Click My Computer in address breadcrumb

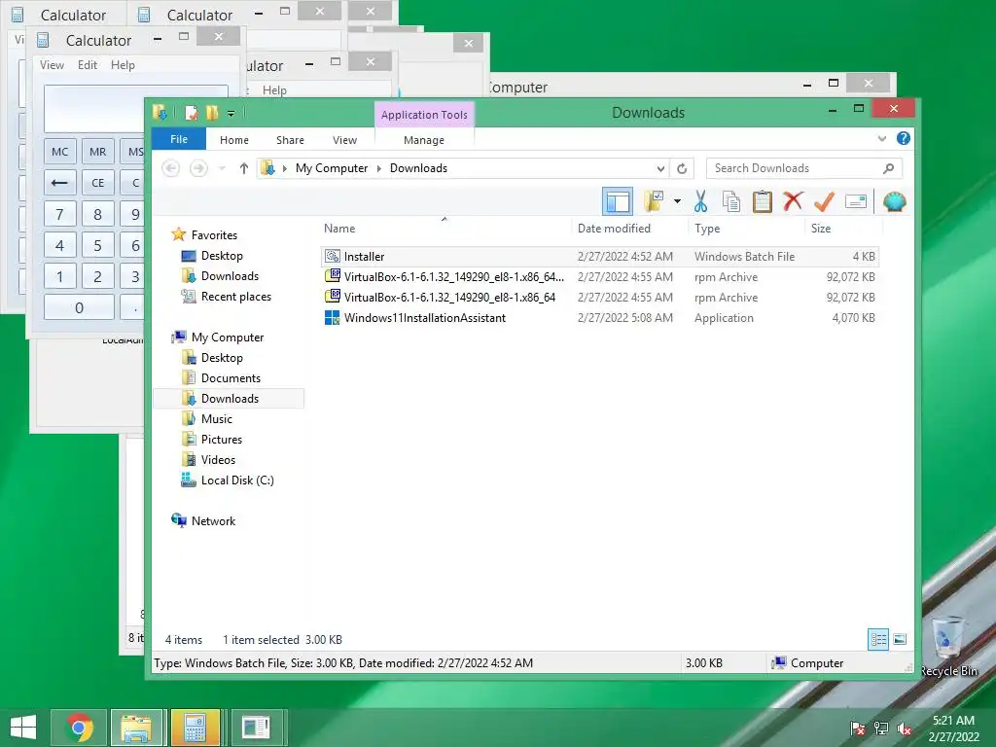tap(332, 168)
